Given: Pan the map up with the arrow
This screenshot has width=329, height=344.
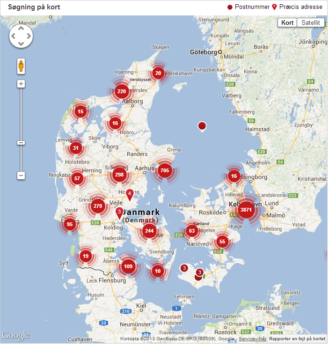Looking at the screenshot, I should point(21,29).
